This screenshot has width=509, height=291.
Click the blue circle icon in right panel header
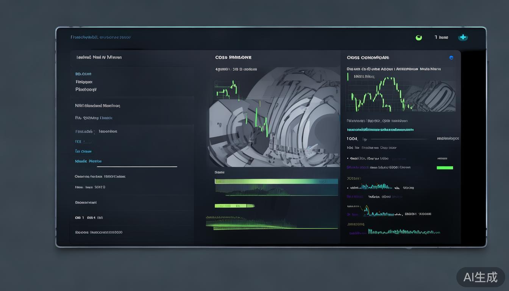pos(451,58)
